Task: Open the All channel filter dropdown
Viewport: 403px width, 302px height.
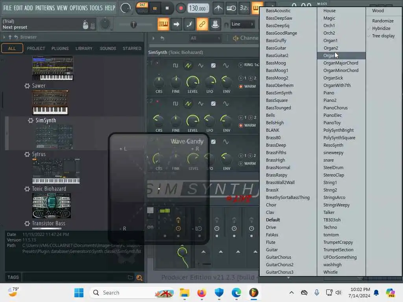Action: click(x=205, y=38)
